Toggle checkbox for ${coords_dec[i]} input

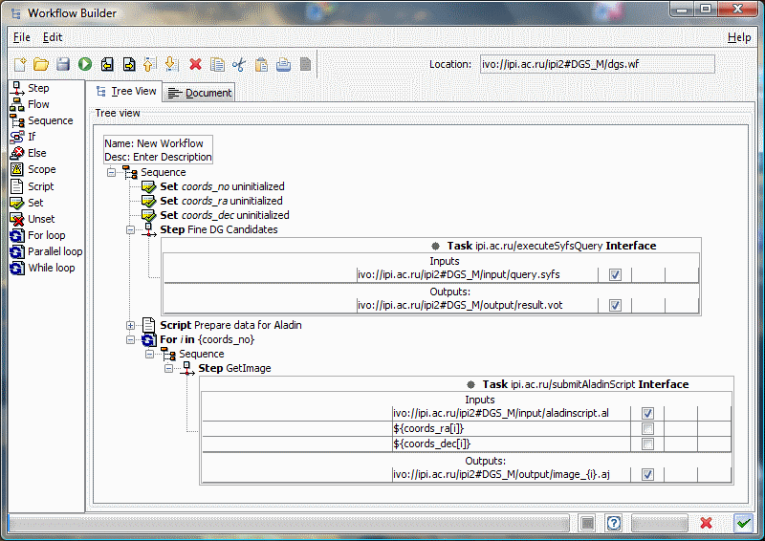pyautogui.click(x=647, y=444)
